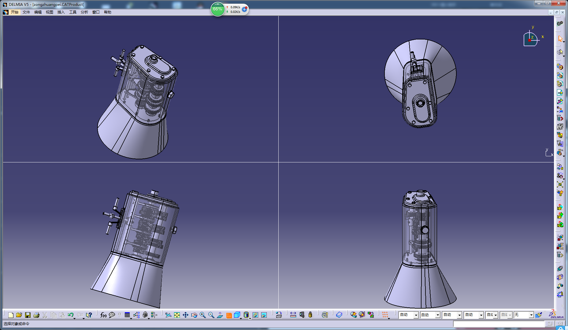Click the 插入 menu item
This screenshot has width=568, height=330.
pyautogui.click(x=61, y=12)
